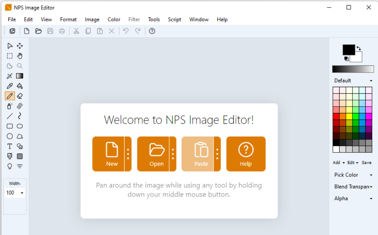Select the Magic Wand tool
Viewport: 378px width, 235px height.
pyautogui.click(x=9, y=76)
